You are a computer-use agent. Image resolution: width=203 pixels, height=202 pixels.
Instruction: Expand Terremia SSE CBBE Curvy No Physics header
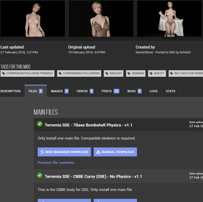point(118,176)
